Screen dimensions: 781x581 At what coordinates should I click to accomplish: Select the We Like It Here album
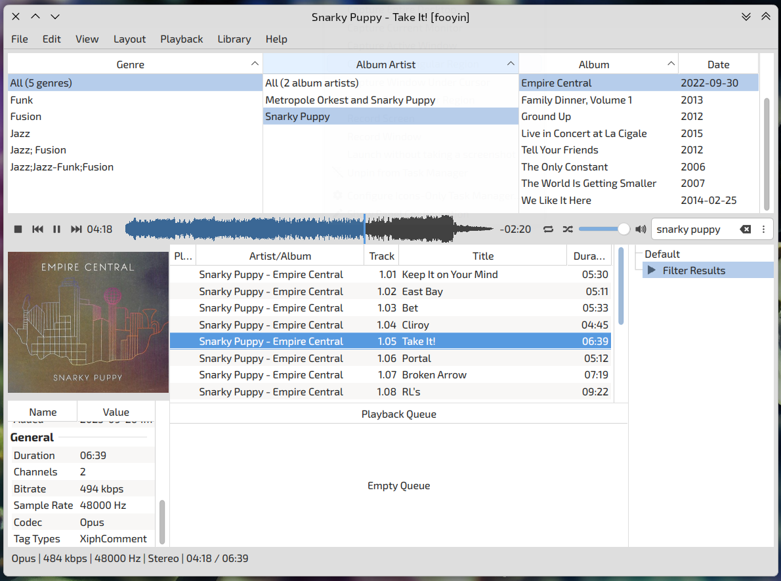point(639,200)
